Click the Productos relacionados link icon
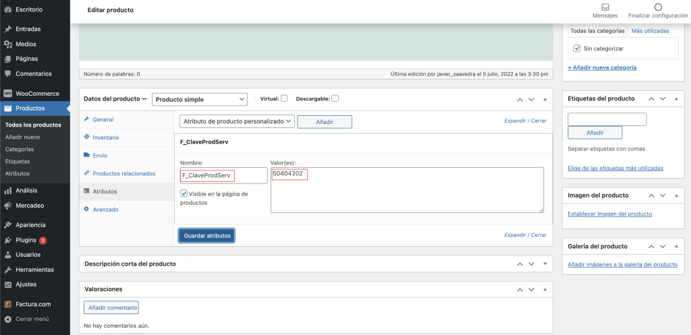This screenshot has height=335, width=691. point(87,173)
